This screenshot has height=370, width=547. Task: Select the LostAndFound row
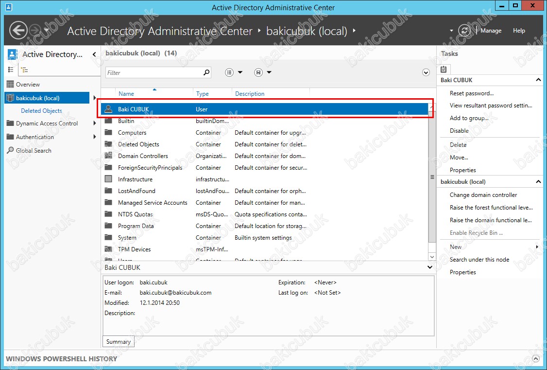pos(265,191)
